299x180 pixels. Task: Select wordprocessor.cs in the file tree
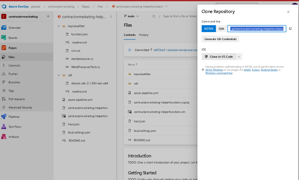[x=82, y=59]
